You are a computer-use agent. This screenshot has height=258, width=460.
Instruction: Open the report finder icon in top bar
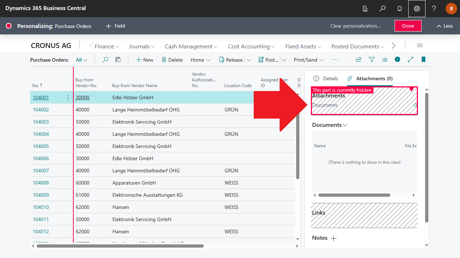(365, 9)
